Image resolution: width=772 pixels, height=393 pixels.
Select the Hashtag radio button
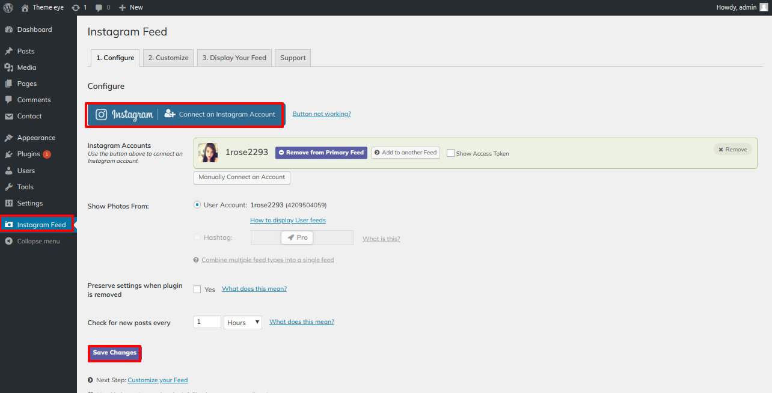[197, 237]
